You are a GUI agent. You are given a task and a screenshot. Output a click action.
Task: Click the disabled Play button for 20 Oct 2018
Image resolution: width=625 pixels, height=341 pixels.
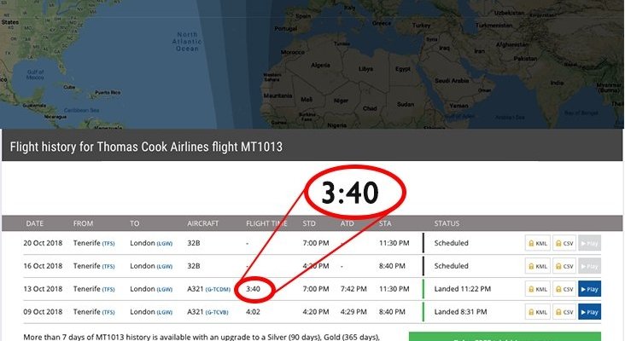point(589,243)
